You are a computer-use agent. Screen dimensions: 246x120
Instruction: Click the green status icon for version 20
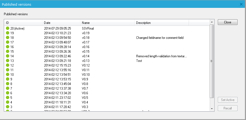tap(8, 28)
